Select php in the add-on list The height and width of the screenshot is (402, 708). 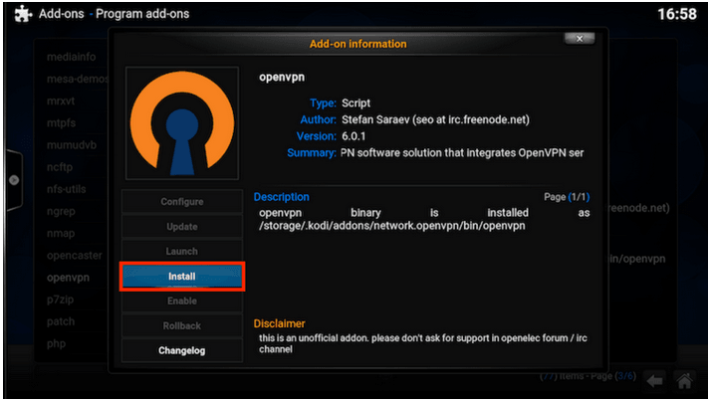(57, 344)
